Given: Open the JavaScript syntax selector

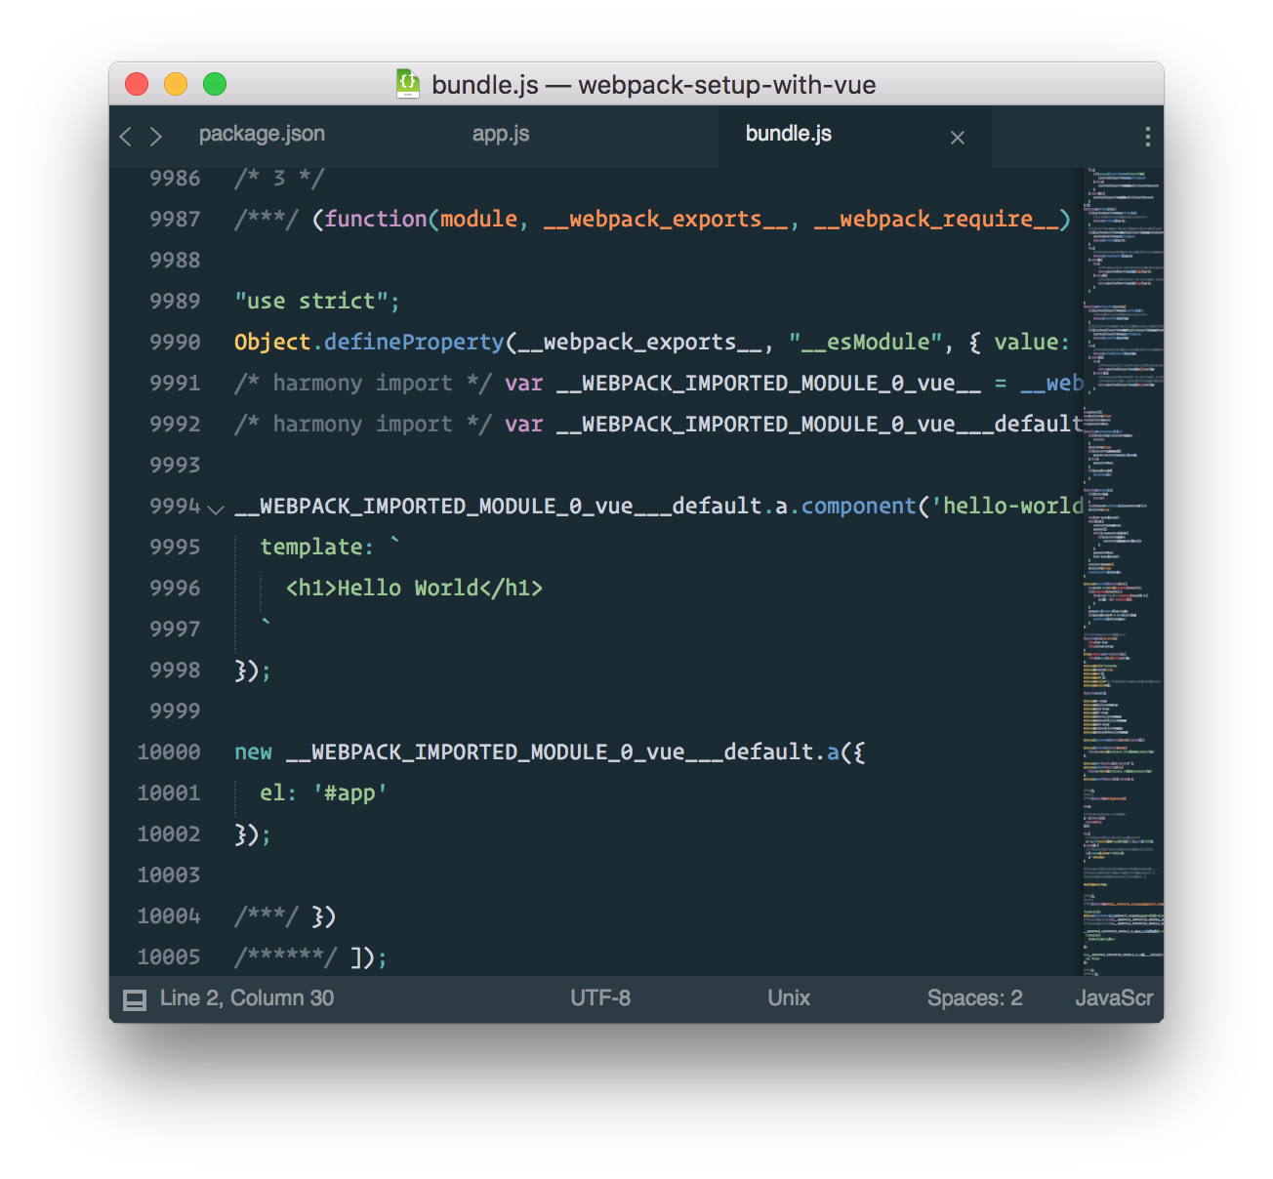Looking at the screenshot, I should point(1113,998).
